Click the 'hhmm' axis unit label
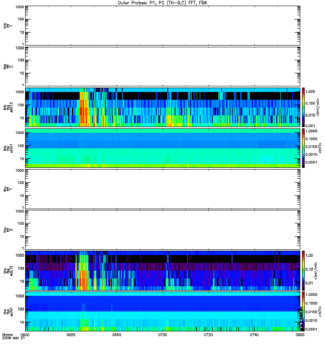Screen dimensions: 325x347 (7, 334)
